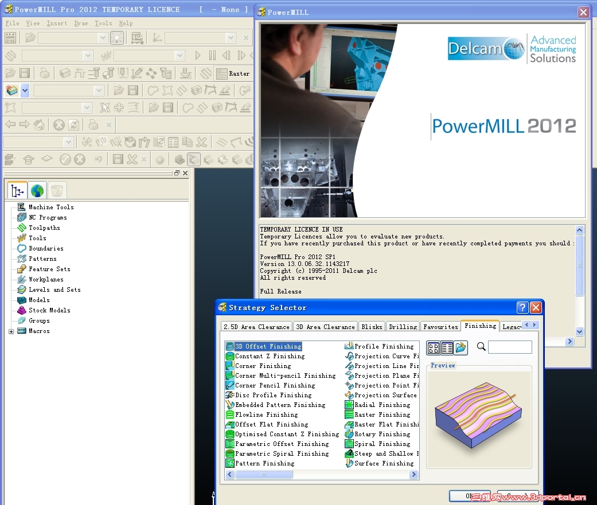Open the tool combo box in simulation toolbar

coord(149,56)
